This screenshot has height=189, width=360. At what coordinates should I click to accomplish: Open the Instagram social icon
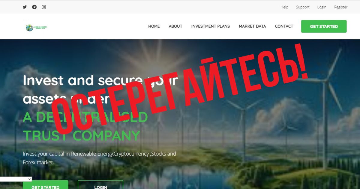click(x=44, y=7)
